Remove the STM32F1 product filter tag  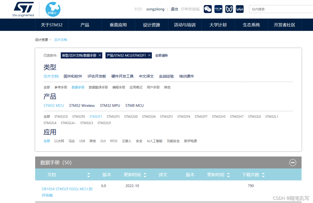pyautogui.click(x=149, y=56)
